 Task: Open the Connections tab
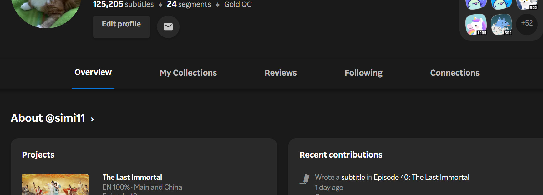pyautogui.click(x=455, y=73)
